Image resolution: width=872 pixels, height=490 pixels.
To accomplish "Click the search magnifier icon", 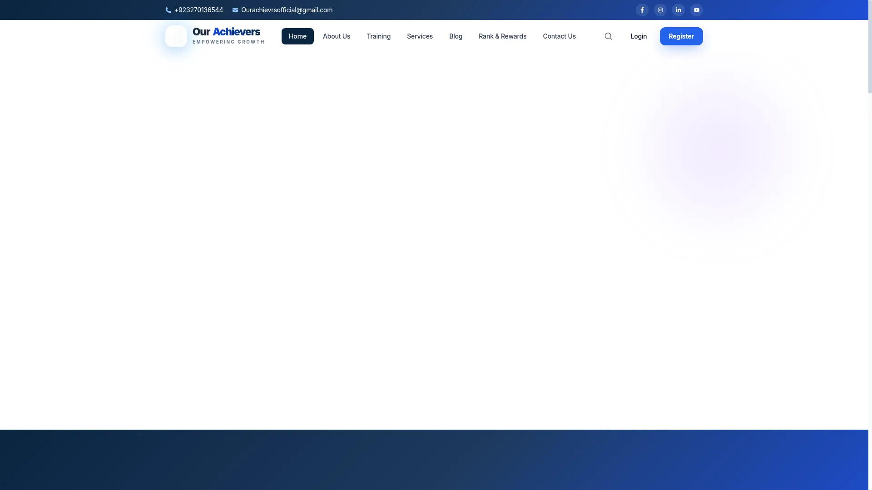I will coord(608,36).
